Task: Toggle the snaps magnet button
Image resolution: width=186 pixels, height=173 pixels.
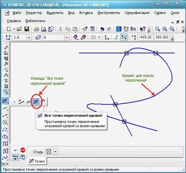Action: pyautogui.click(x=76, y=38)
